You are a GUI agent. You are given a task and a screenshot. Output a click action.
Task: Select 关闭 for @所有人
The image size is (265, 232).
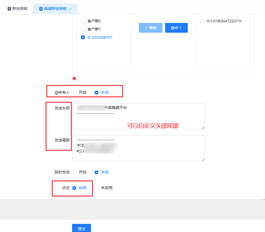[x=97, y=92]
